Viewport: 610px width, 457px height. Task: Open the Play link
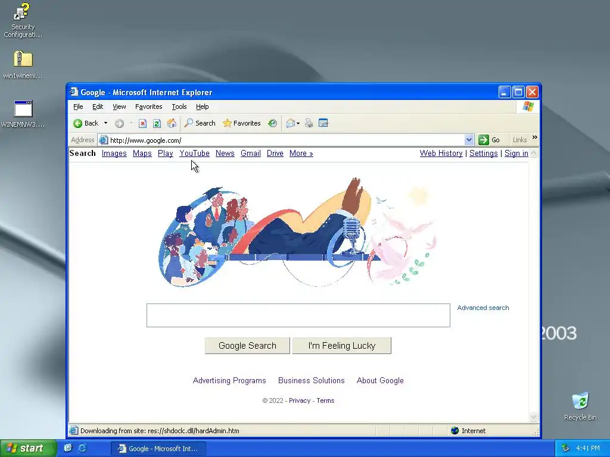coord(166,153)
